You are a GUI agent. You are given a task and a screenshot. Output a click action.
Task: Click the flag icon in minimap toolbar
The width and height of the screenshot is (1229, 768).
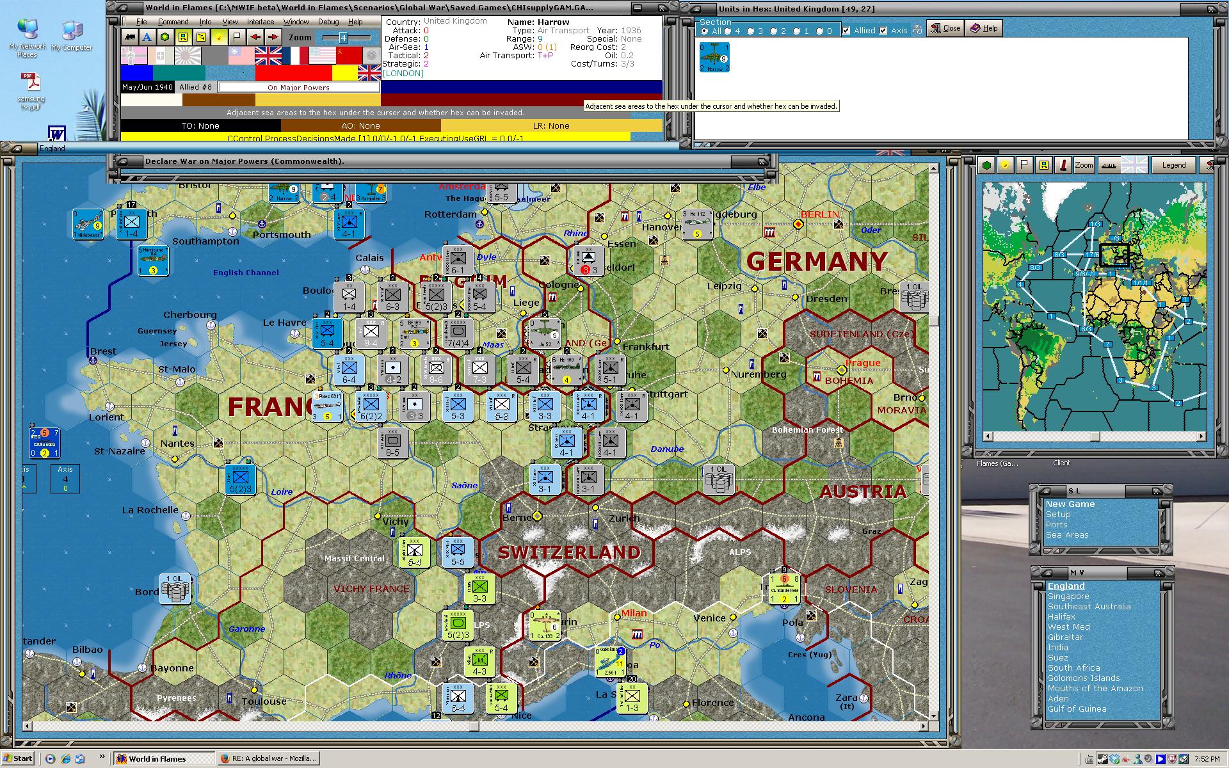1024,165
